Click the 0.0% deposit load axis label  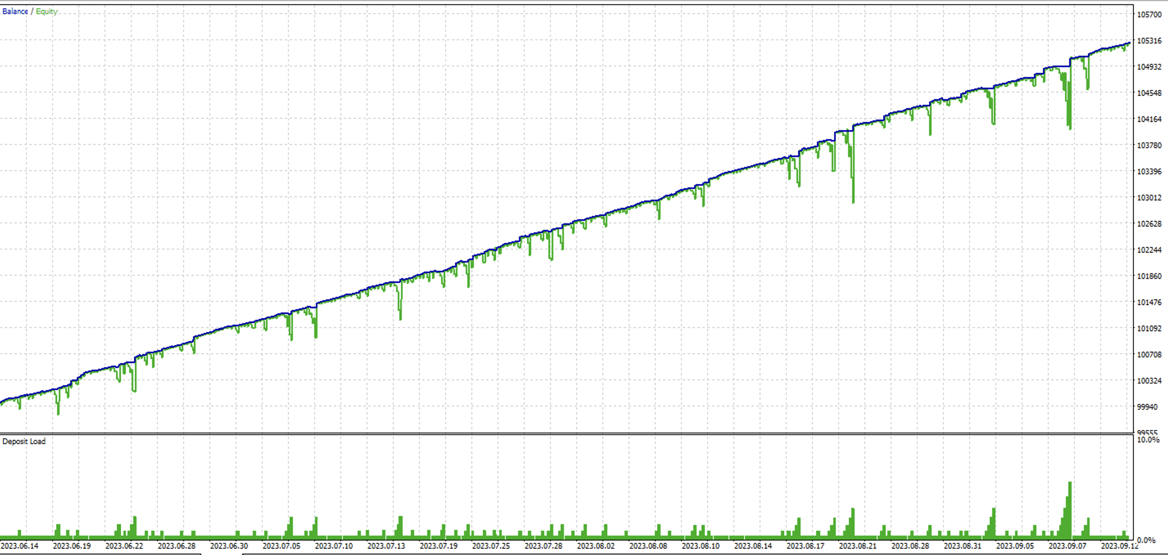point(1146,540)
